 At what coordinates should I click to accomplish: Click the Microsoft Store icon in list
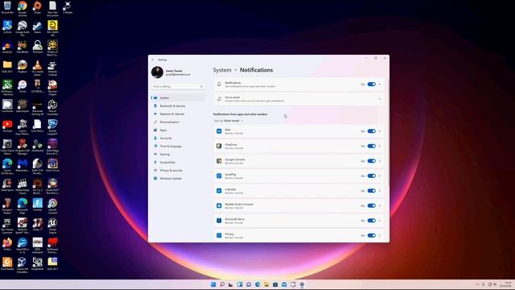tap(219, 221)
